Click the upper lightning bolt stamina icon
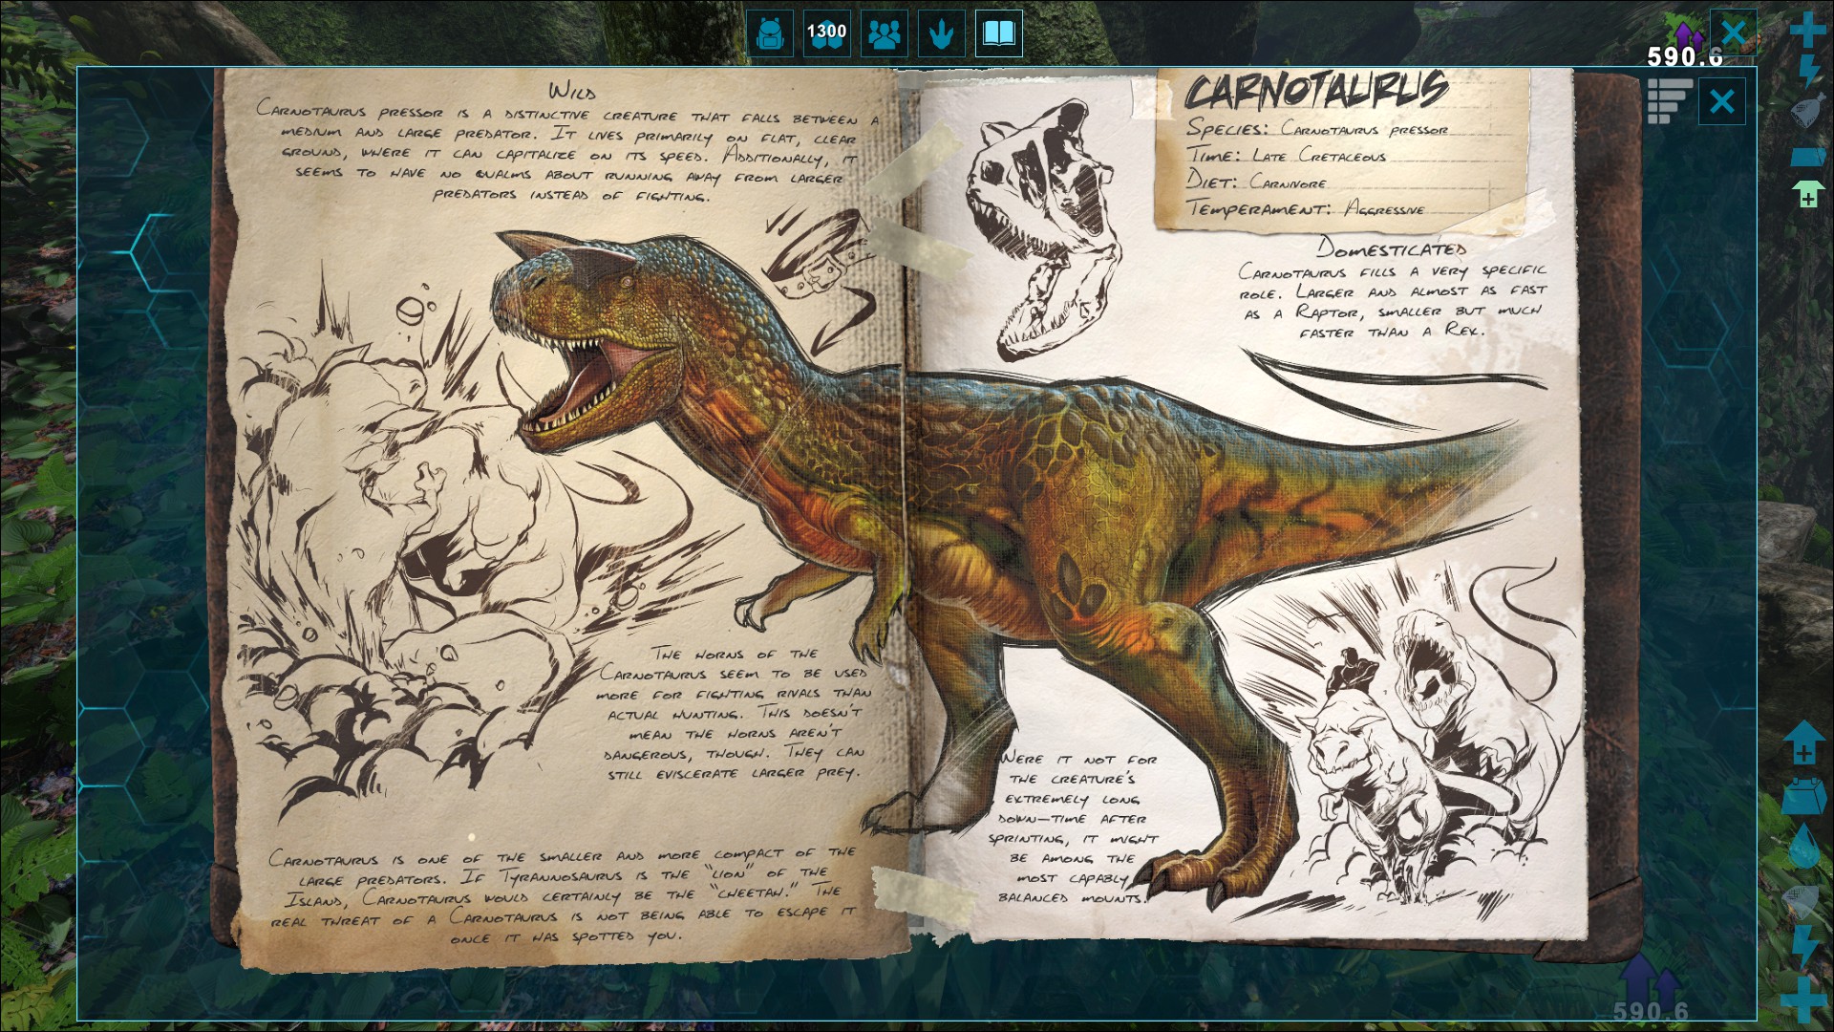Screen dimensions: 1834x1032 point(1808,71)
